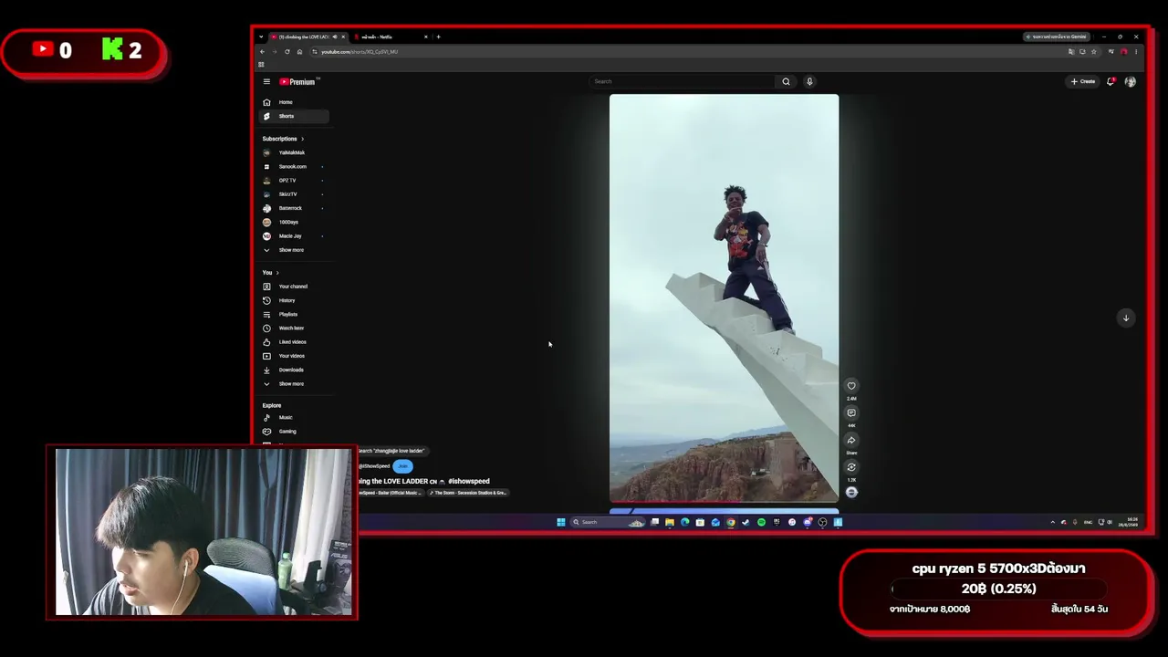1168x657 pixels.
Task: Show hidden system tray icons
Action: tap(1052, 522)
